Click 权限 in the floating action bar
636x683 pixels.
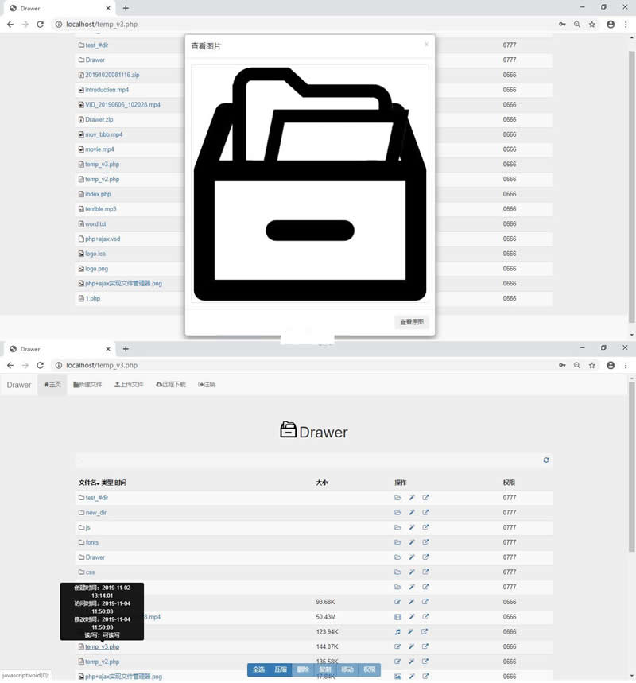pos(370,669)
